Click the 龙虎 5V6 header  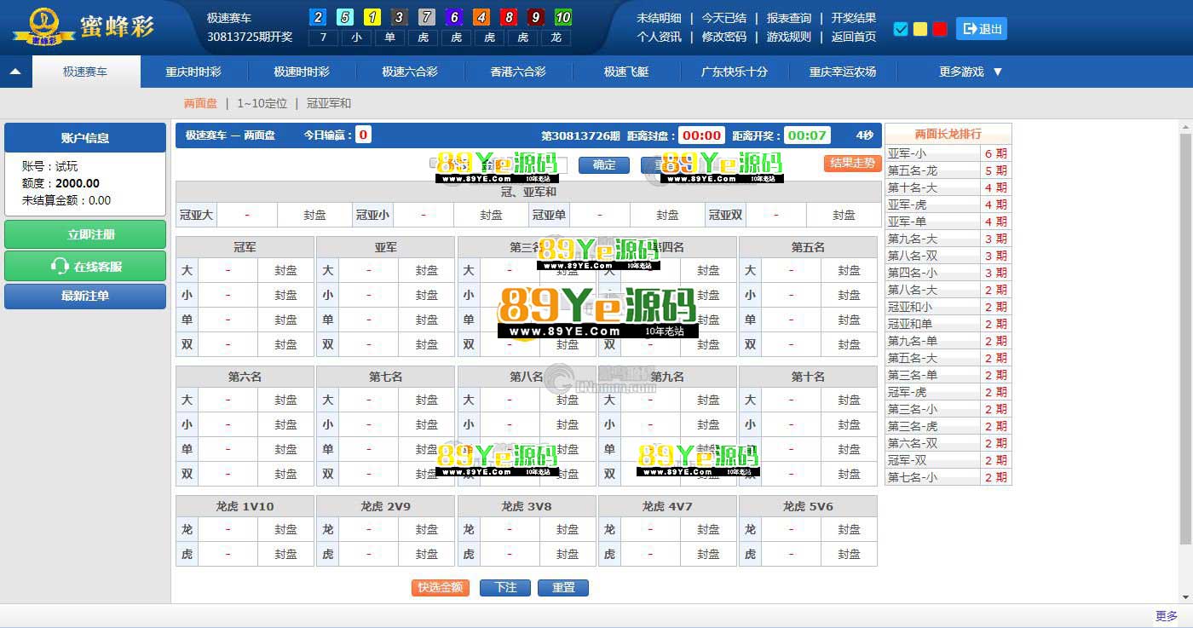coord(808,506)
